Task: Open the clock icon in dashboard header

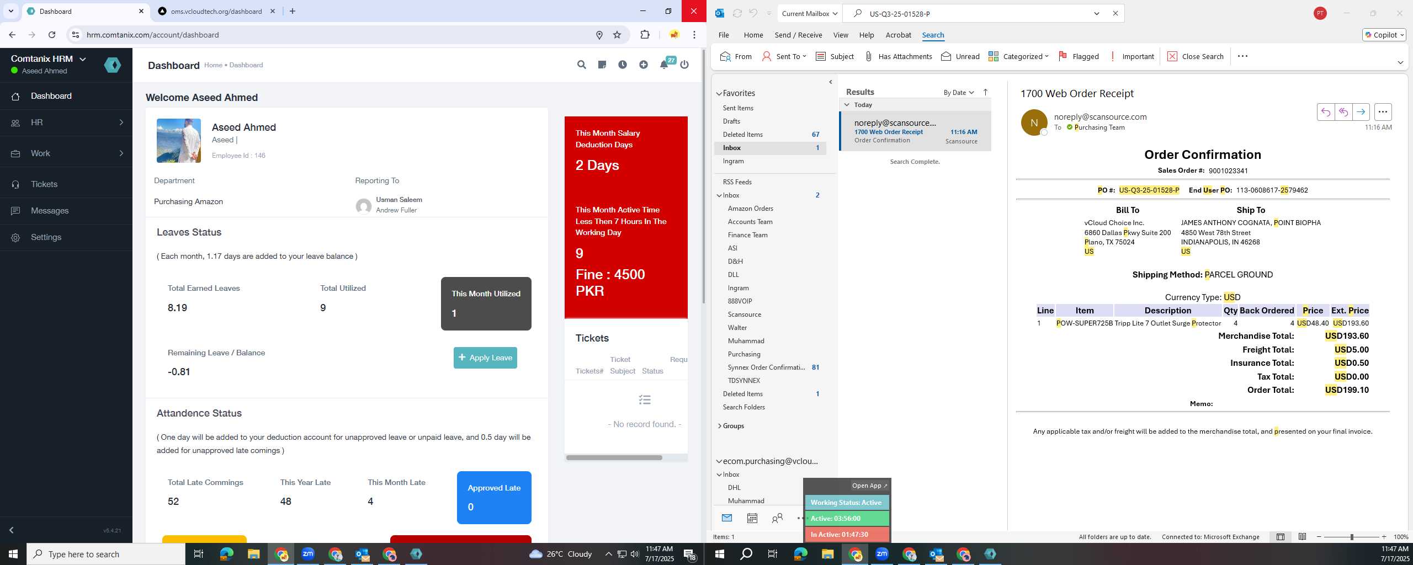Action: pos(623,65)
